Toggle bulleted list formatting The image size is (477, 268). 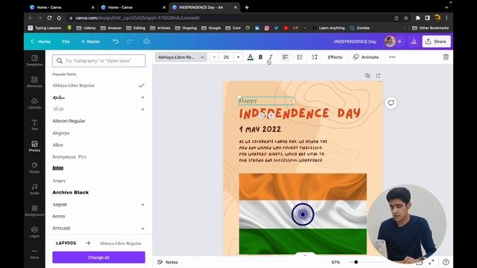(300, 57)
